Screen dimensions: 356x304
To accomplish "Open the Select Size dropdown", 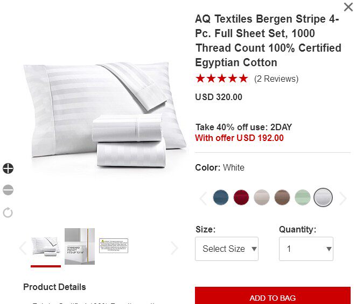I will pos(227,249).
